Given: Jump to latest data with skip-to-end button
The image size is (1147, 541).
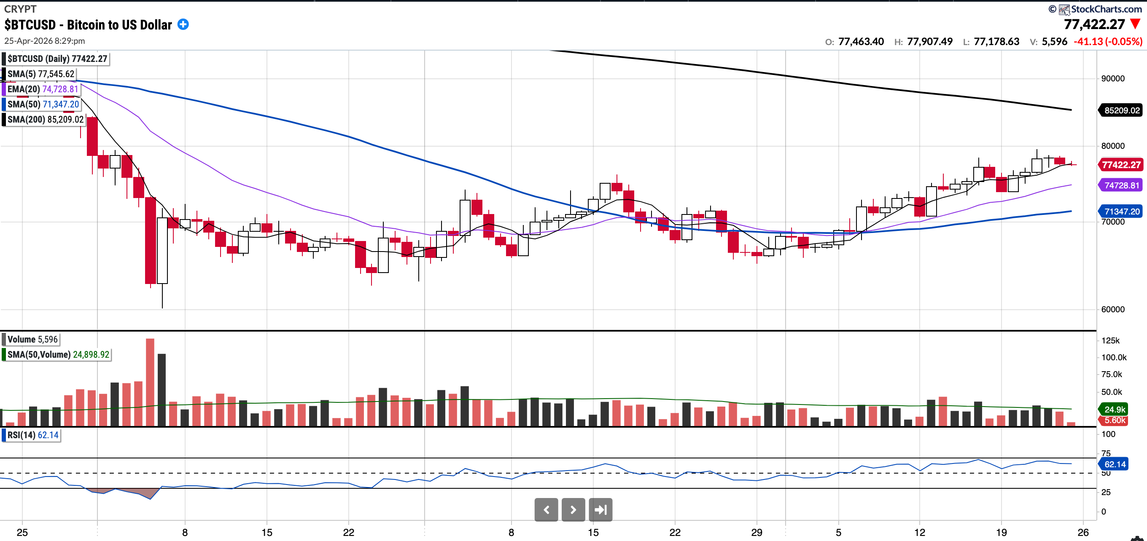Looking at the screenshot, I should point(600,509).
